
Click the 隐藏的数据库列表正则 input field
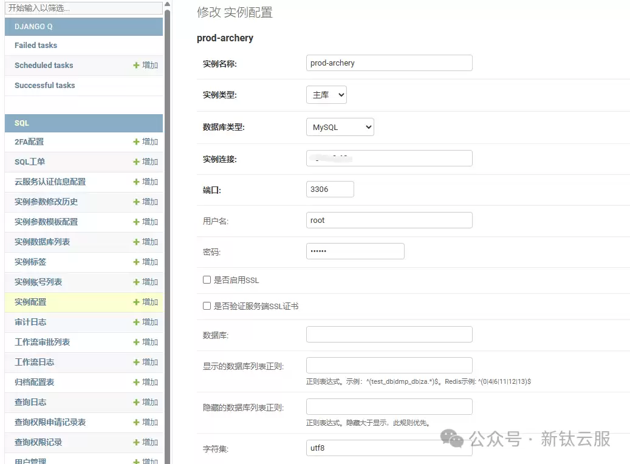click(x=389, y=406)
